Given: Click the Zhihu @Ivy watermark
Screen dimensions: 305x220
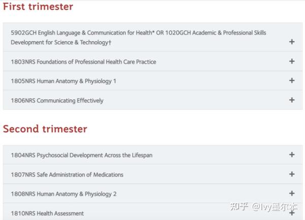Looking at the screenshot, I should click(264, 207).
